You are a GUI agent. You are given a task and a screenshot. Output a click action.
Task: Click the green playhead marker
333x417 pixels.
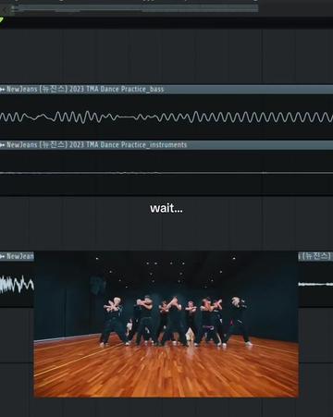coord(2,20)
